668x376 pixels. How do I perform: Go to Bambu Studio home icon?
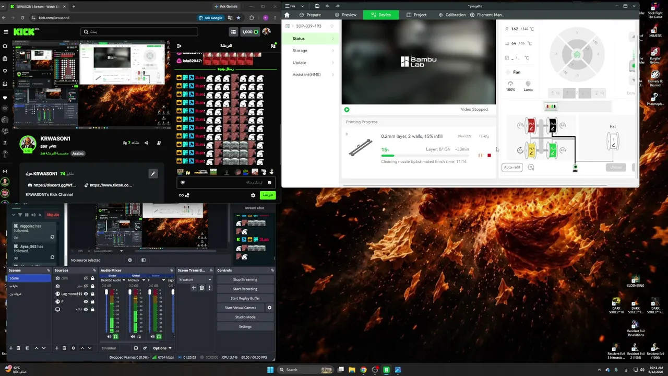[x=287, y=15]
